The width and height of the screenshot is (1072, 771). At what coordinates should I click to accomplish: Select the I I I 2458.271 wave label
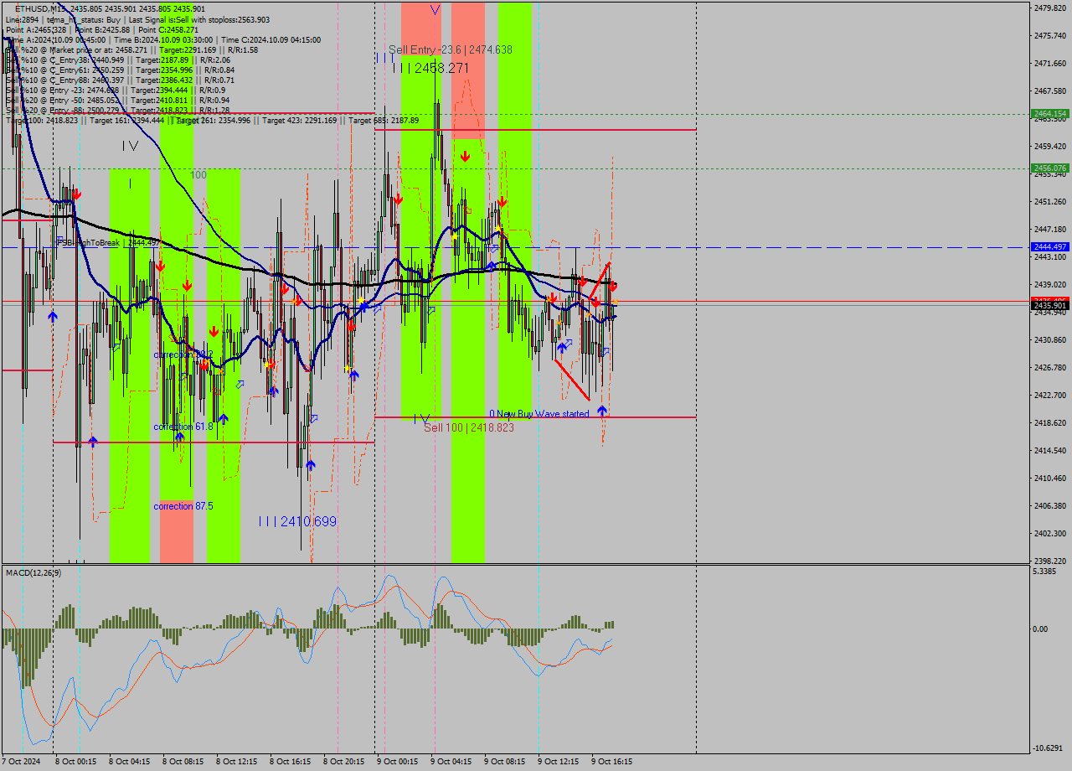430,67
